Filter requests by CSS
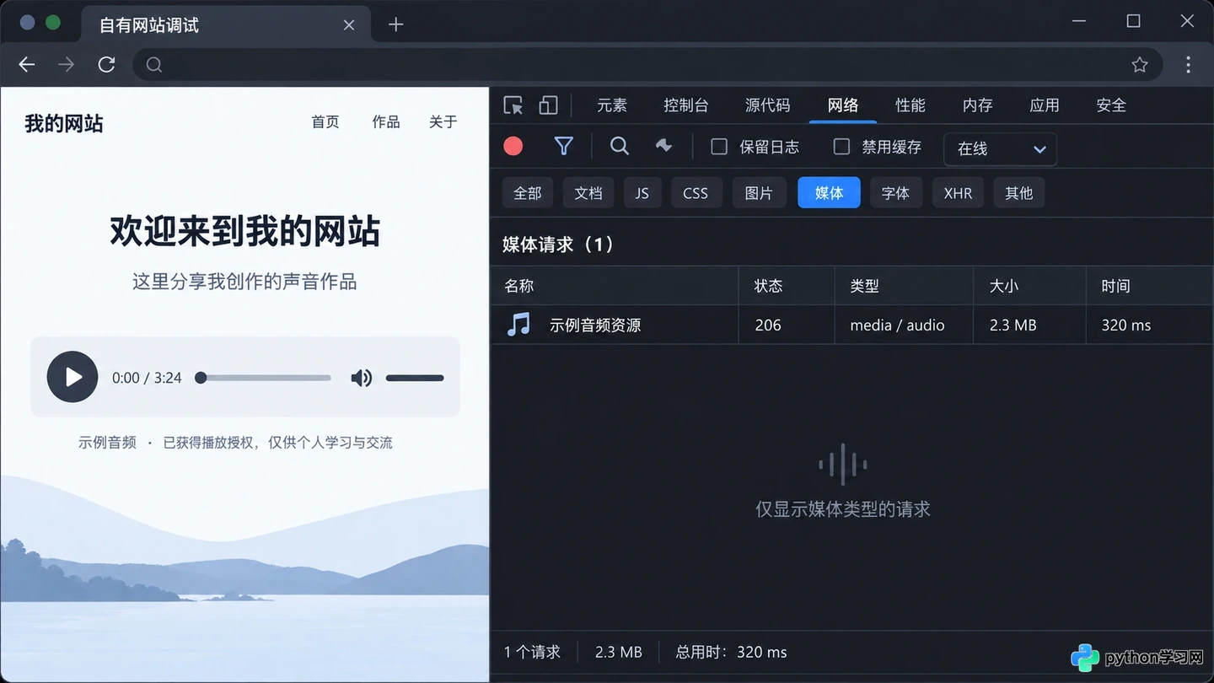This screenshot has width=1214, height=683. 696,193
